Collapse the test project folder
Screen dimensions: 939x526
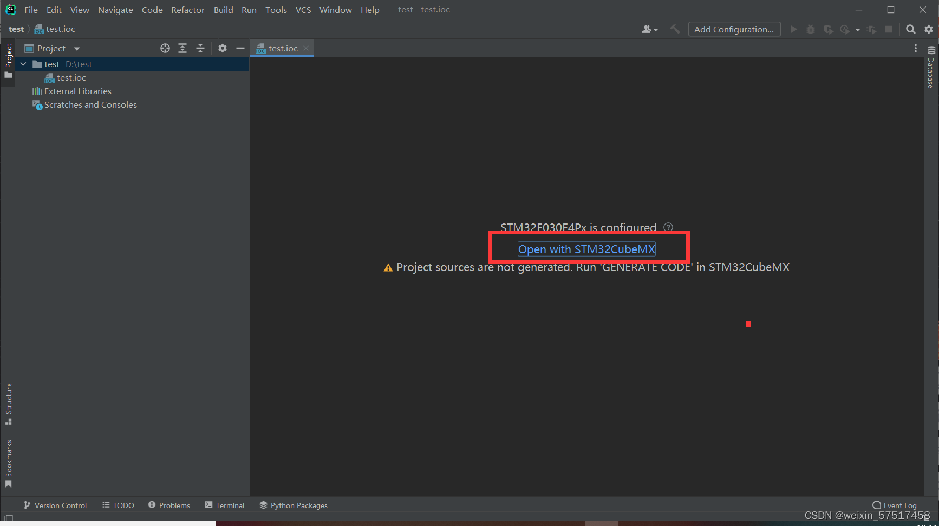pyautogui.click(x=23, y=64)
